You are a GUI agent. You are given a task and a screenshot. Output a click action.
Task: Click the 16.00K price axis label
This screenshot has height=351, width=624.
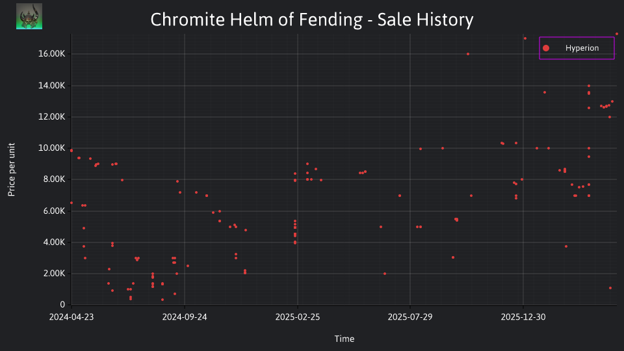click(x=52, y=54)
